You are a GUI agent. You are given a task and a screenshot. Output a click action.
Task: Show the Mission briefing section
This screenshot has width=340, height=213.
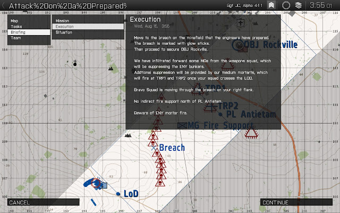click(88, 21)
